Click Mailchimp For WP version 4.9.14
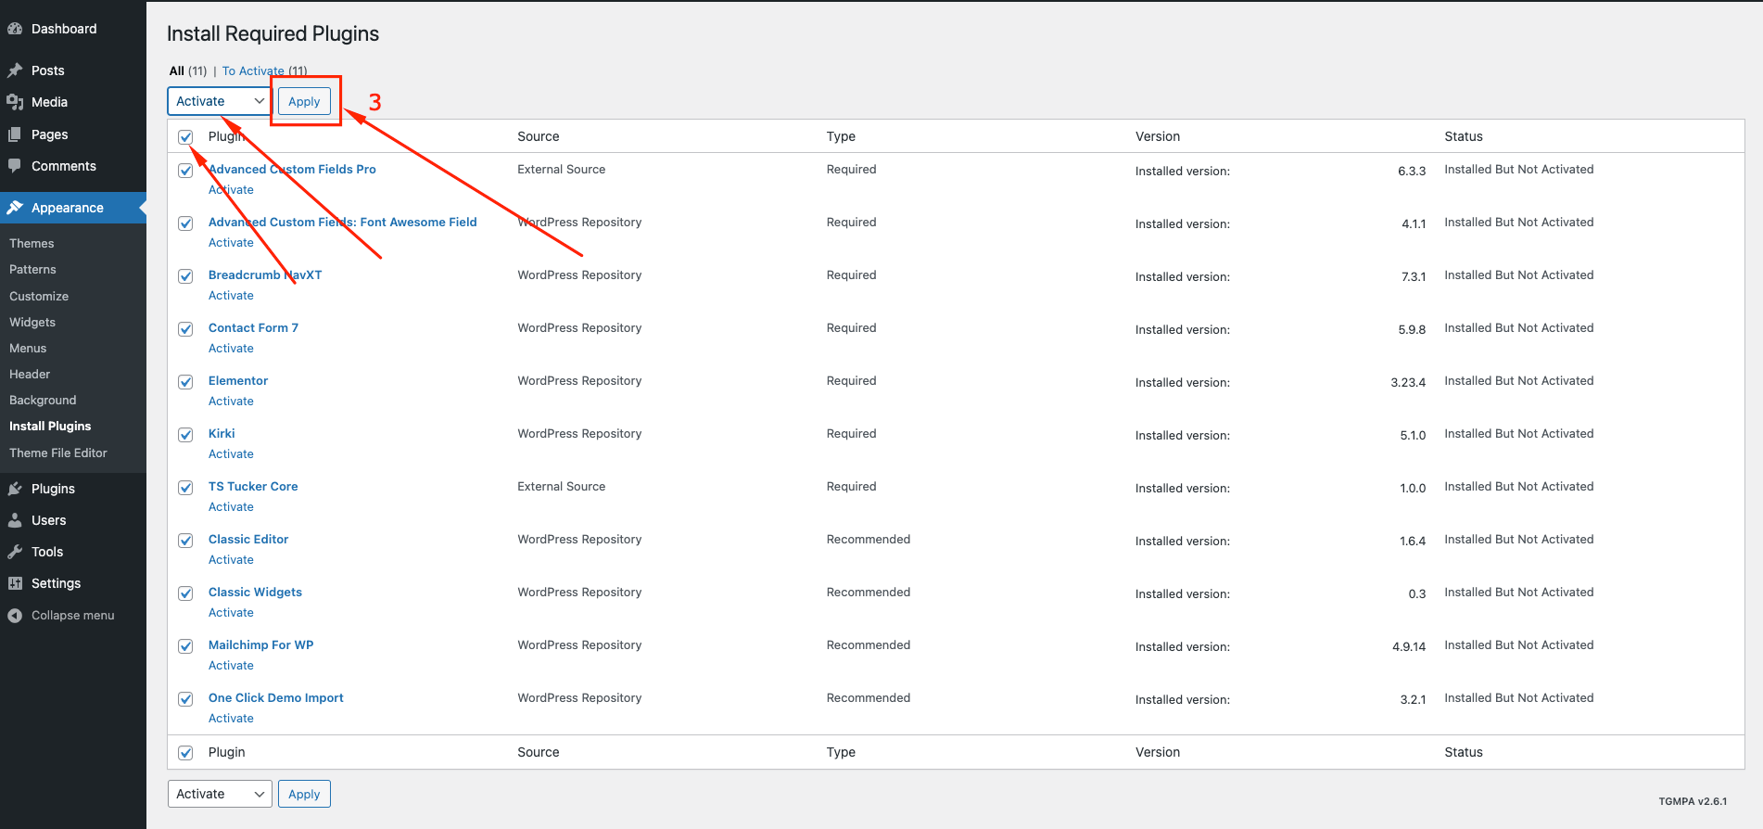1763x829 pixels. [x=1409, y=646]
